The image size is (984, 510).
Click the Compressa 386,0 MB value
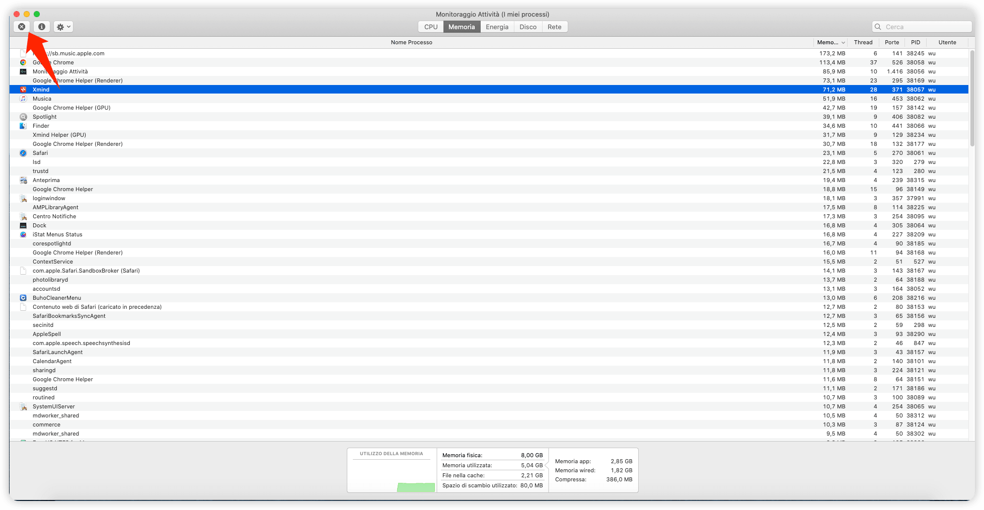619,479
